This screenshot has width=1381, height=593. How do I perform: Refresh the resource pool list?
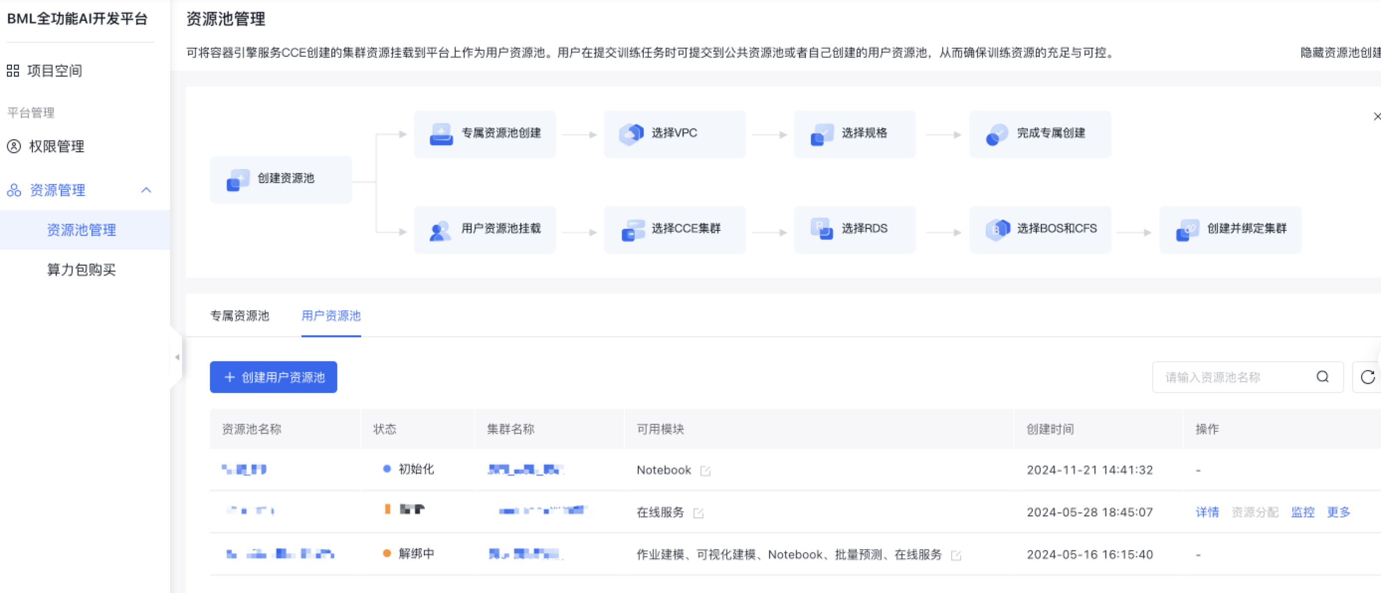pos(1367,378)
